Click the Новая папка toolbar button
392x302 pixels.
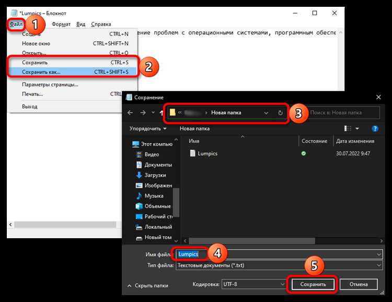pyautogui.click(x=194, y=129)
